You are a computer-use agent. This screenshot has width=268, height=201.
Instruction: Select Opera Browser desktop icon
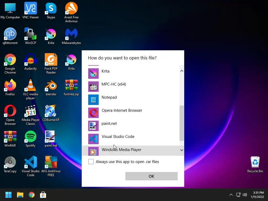click(x=10, y=115)
